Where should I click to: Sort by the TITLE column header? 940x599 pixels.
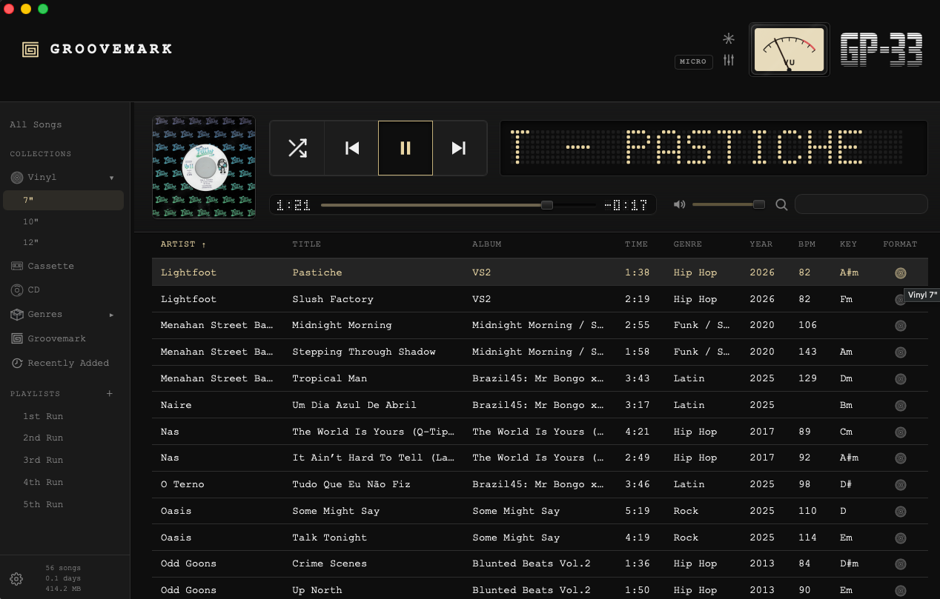[x=306, y=244]
